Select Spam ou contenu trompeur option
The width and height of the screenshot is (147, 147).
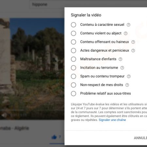point(73,76)
